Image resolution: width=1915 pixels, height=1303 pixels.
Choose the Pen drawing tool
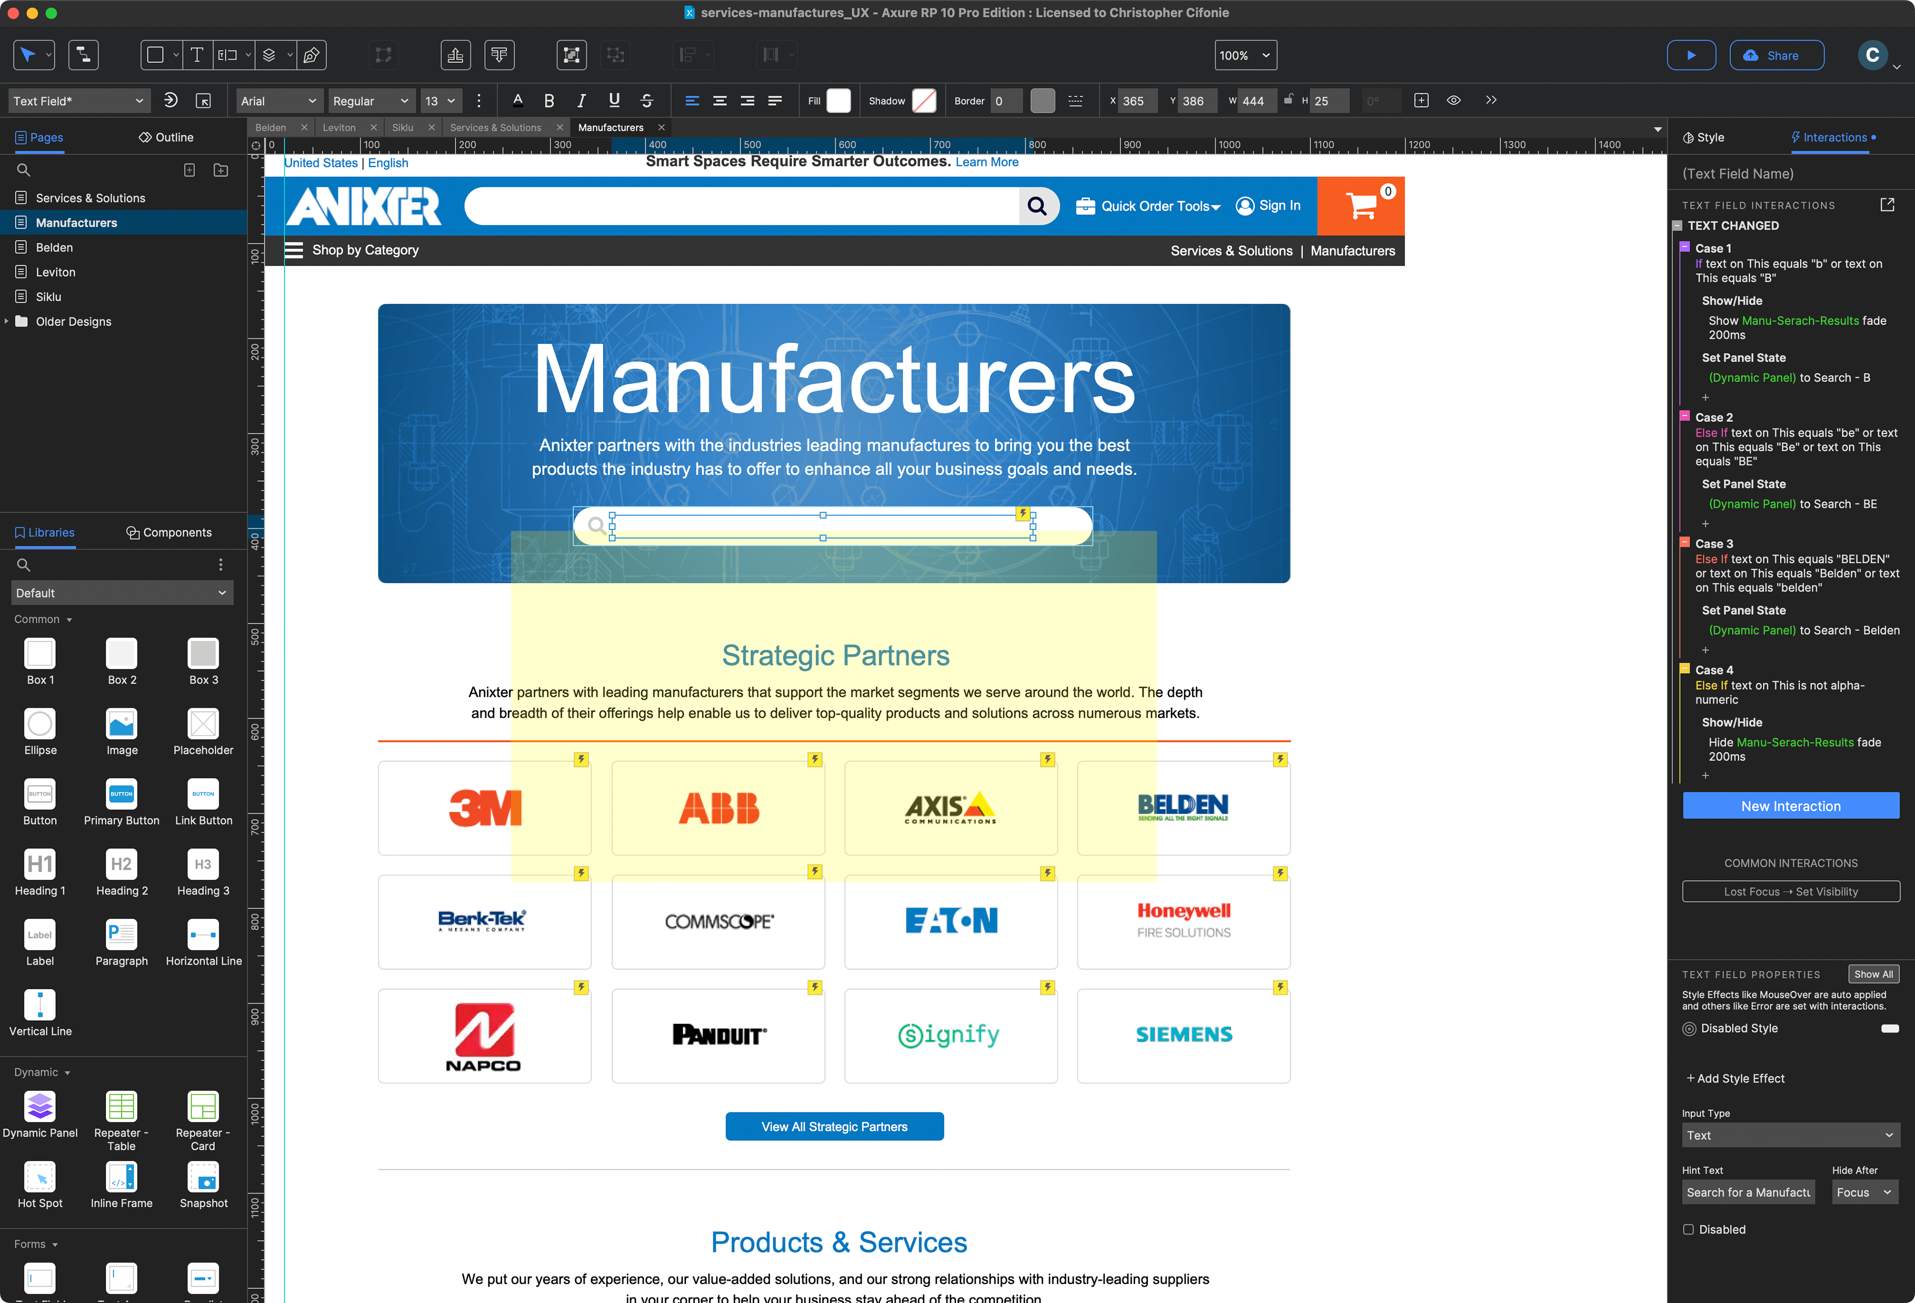pyautogui.click(x=312, y=55)
